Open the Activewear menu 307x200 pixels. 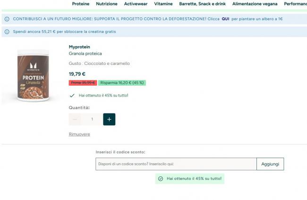pyautogui.click(x=136, y=4)
